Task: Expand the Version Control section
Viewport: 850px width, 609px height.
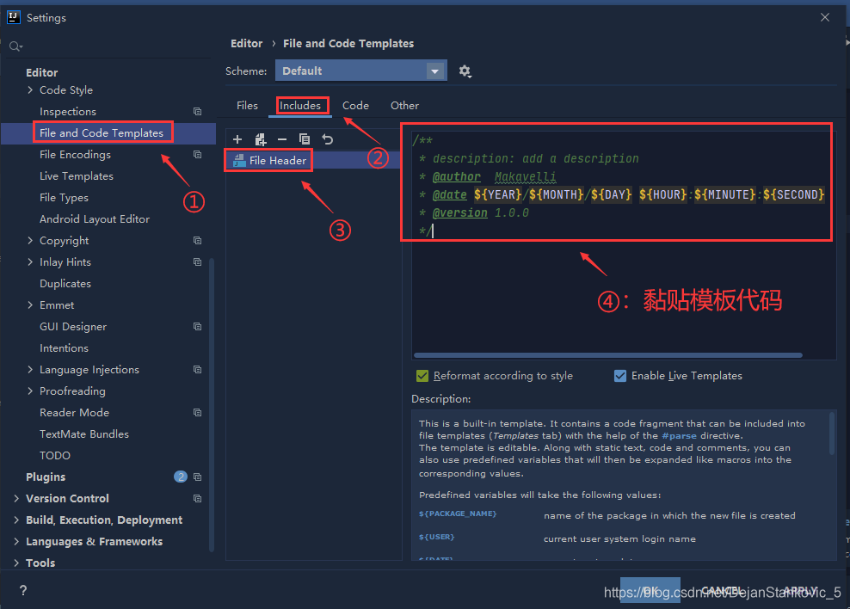Action: pyautogui.click(x=16, y=499)
